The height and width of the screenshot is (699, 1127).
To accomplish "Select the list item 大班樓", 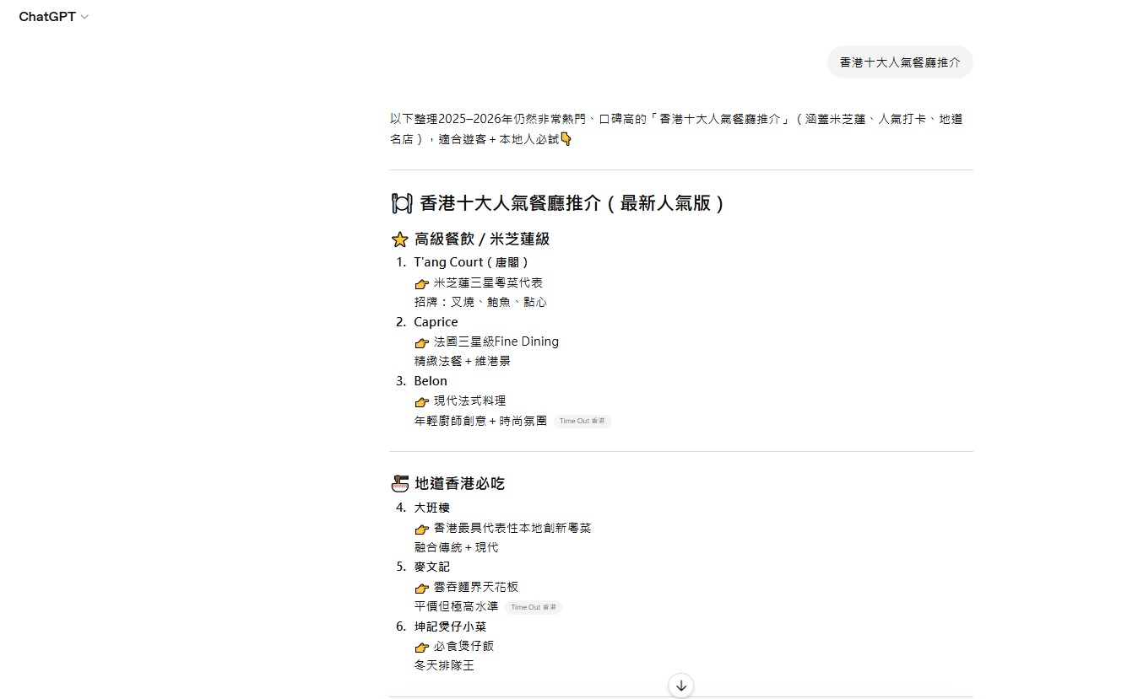I will click(x=432, y=508).
